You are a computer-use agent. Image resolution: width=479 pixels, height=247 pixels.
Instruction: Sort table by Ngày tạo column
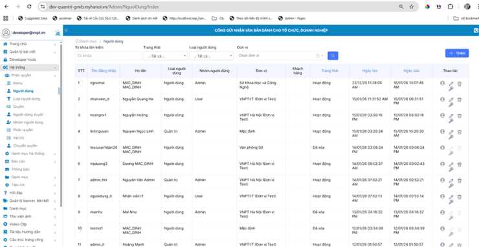[x=370, y=71]
